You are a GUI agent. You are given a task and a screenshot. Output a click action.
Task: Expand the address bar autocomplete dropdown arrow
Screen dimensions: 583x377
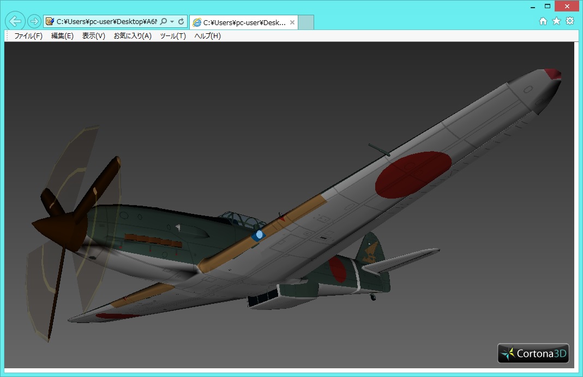172,21
